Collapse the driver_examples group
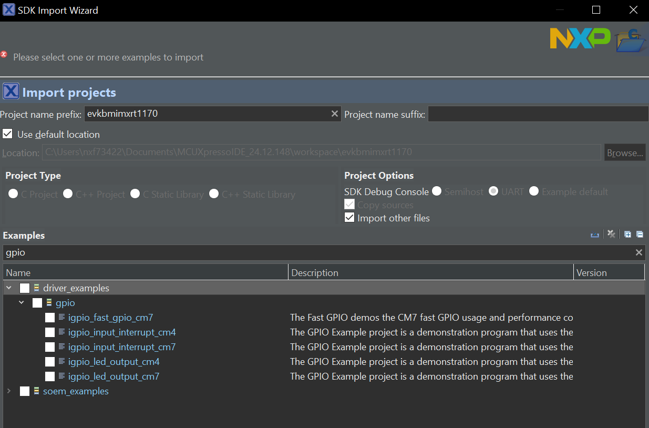The image size is (649, 428). pos(8,288)
